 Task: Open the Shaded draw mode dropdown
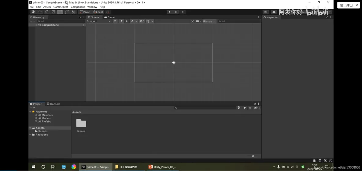click(x=98, y=21)
